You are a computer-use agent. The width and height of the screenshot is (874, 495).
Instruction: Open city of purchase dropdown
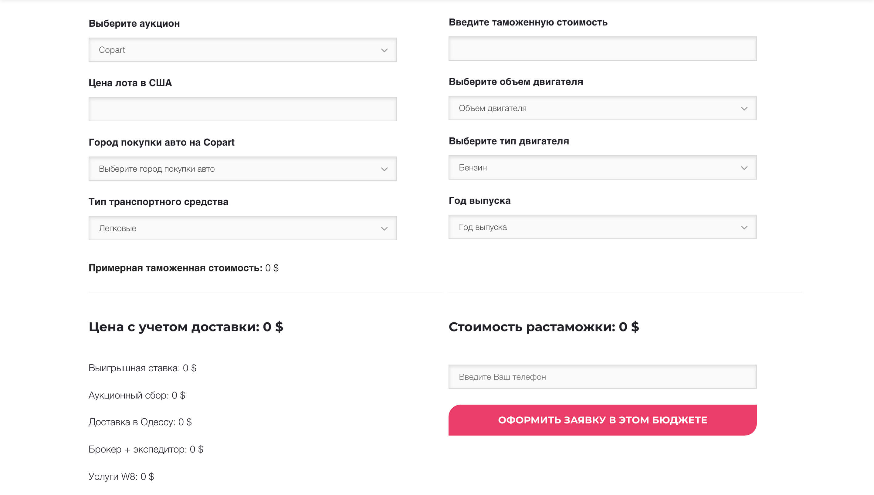click(242, 169)
